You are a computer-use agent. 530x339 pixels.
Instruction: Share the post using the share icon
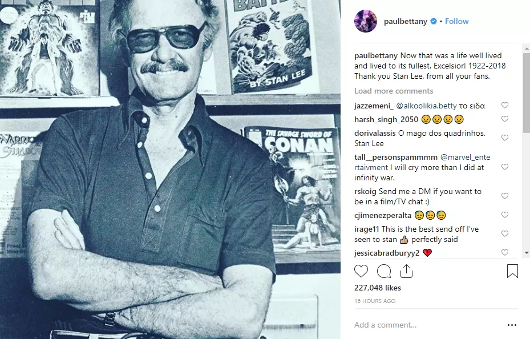click(x=406, y=271)
